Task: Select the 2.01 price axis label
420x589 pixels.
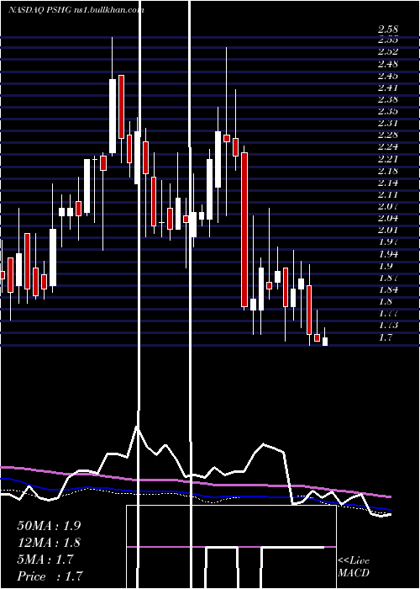Action: [388, 230]
